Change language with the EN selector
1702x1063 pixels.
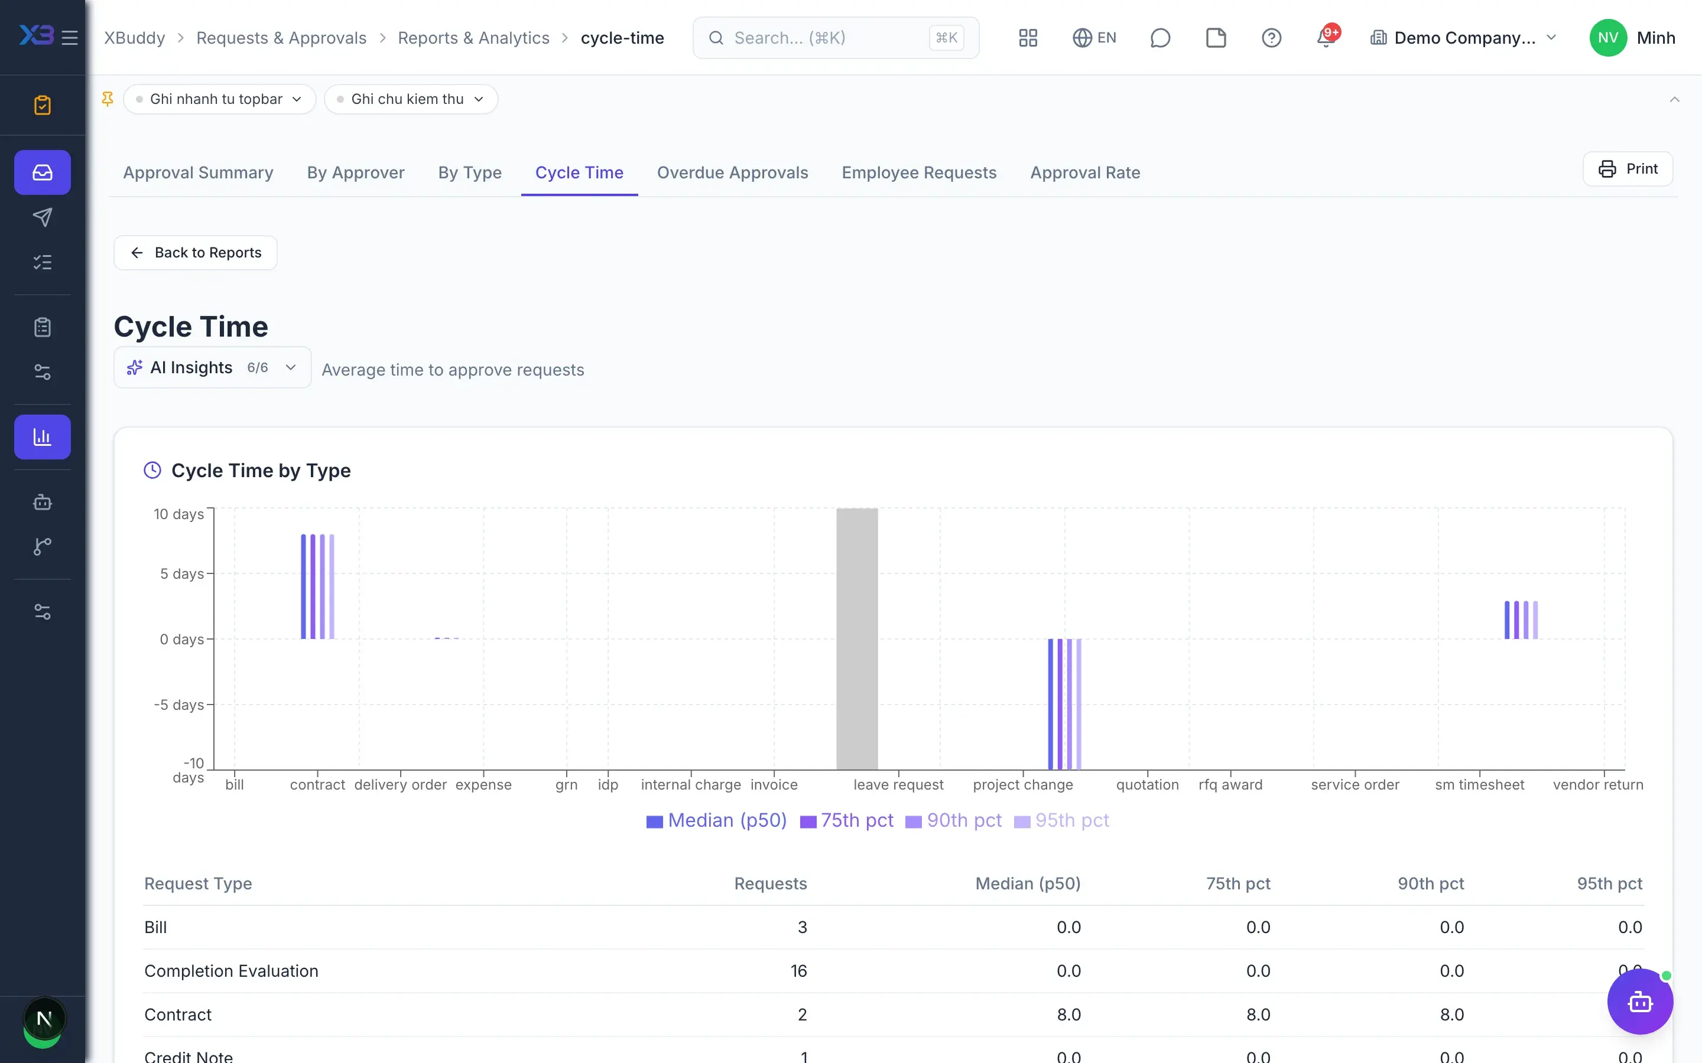point(1094,37)
